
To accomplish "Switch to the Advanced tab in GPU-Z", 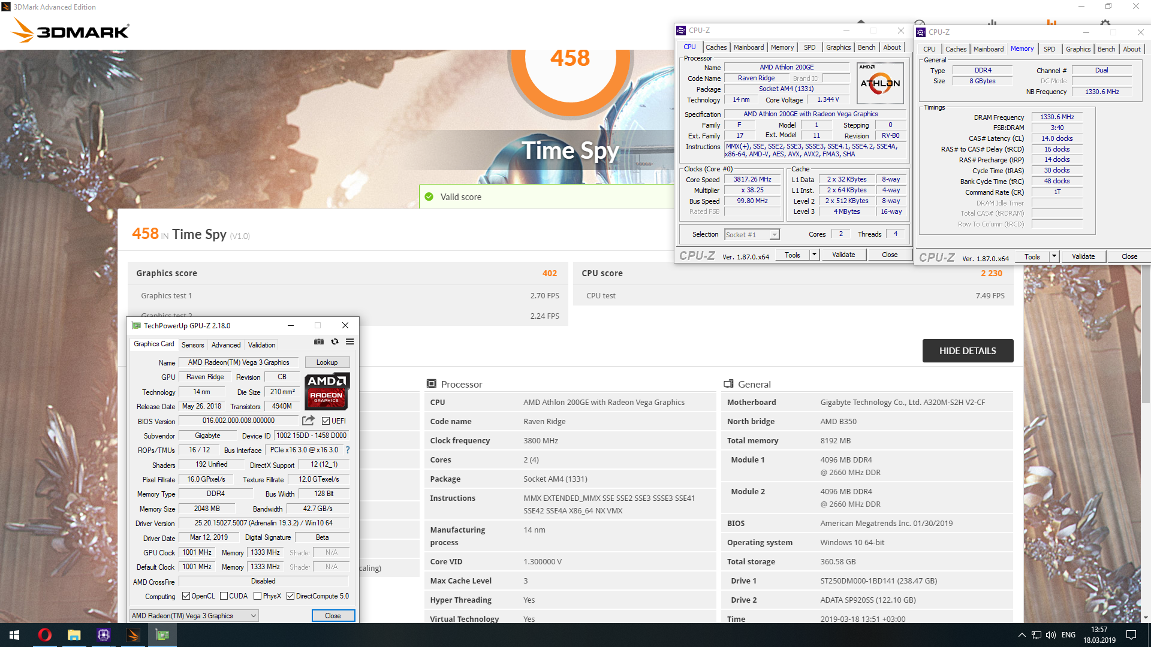I will [x=226, y=344].
